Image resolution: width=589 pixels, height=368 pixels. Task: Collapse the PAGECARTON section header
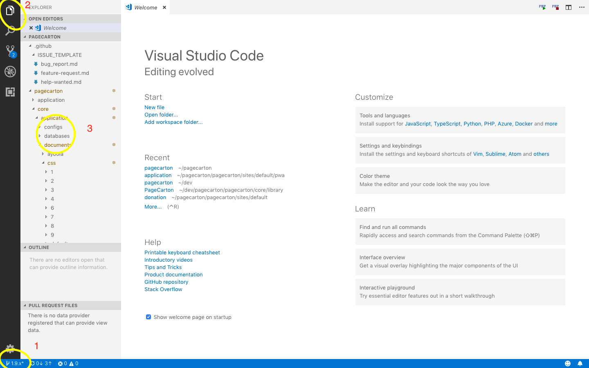coord(71,37)
